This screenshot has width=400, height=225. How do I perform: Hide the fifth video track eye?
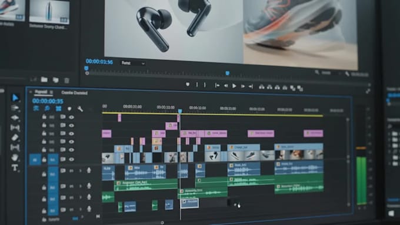click(71, 150)
